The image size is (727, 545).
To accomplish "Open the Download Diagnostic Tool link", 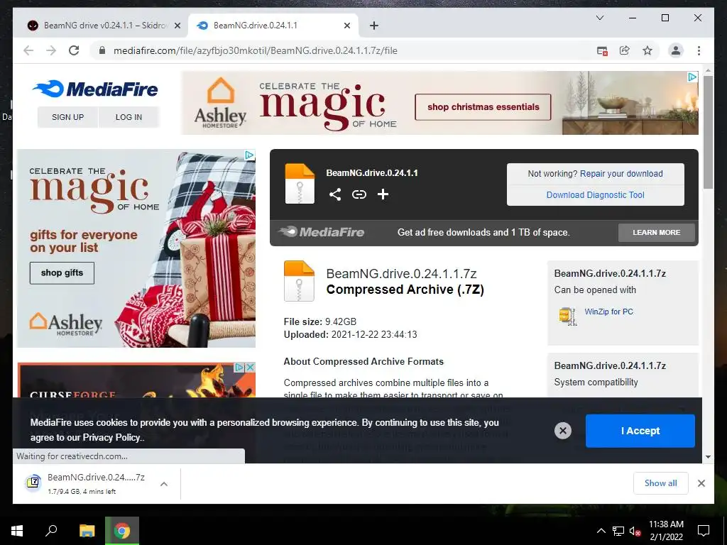I will 596,195.
